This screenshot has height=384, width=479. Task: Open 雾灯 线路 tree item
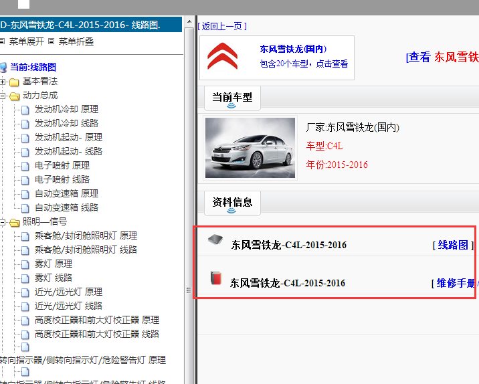[54, 278]
